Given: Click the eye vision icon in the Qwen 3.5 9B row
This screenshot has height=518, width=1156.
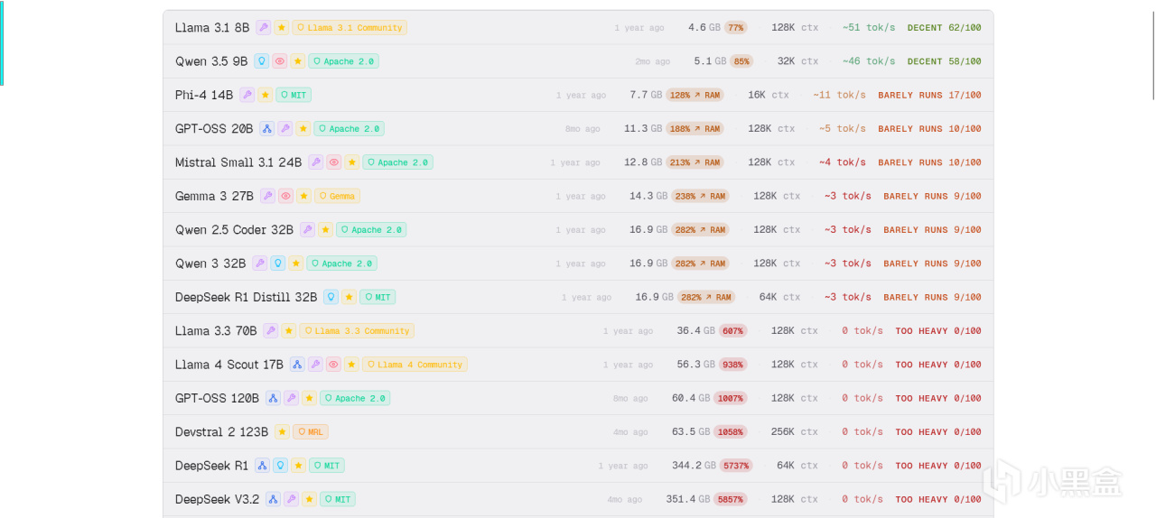Looking at the screenshot, I should [280, 61].
